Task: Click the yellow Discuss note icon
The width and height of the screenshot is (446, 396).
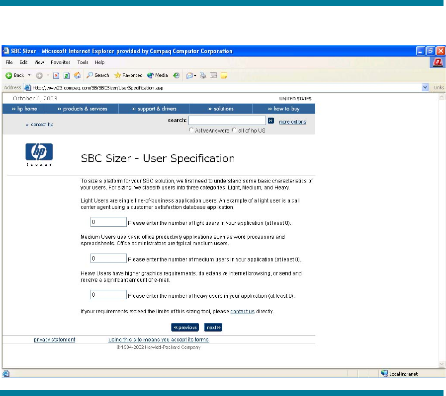Action: [224, 75]
